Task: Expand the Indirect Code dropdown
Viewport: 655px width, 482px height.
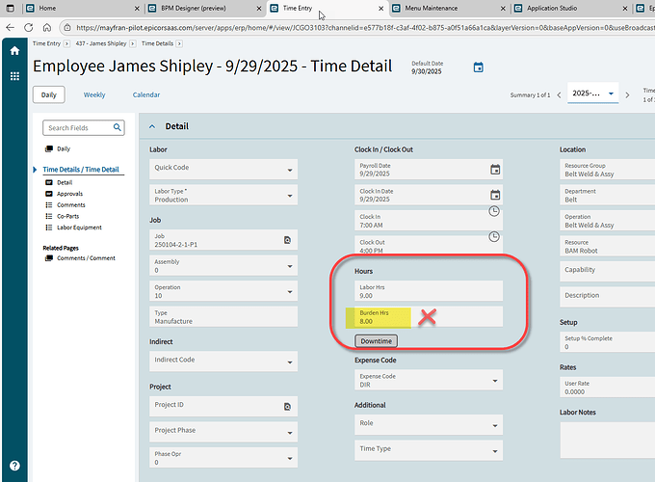Action: (290, 363)
